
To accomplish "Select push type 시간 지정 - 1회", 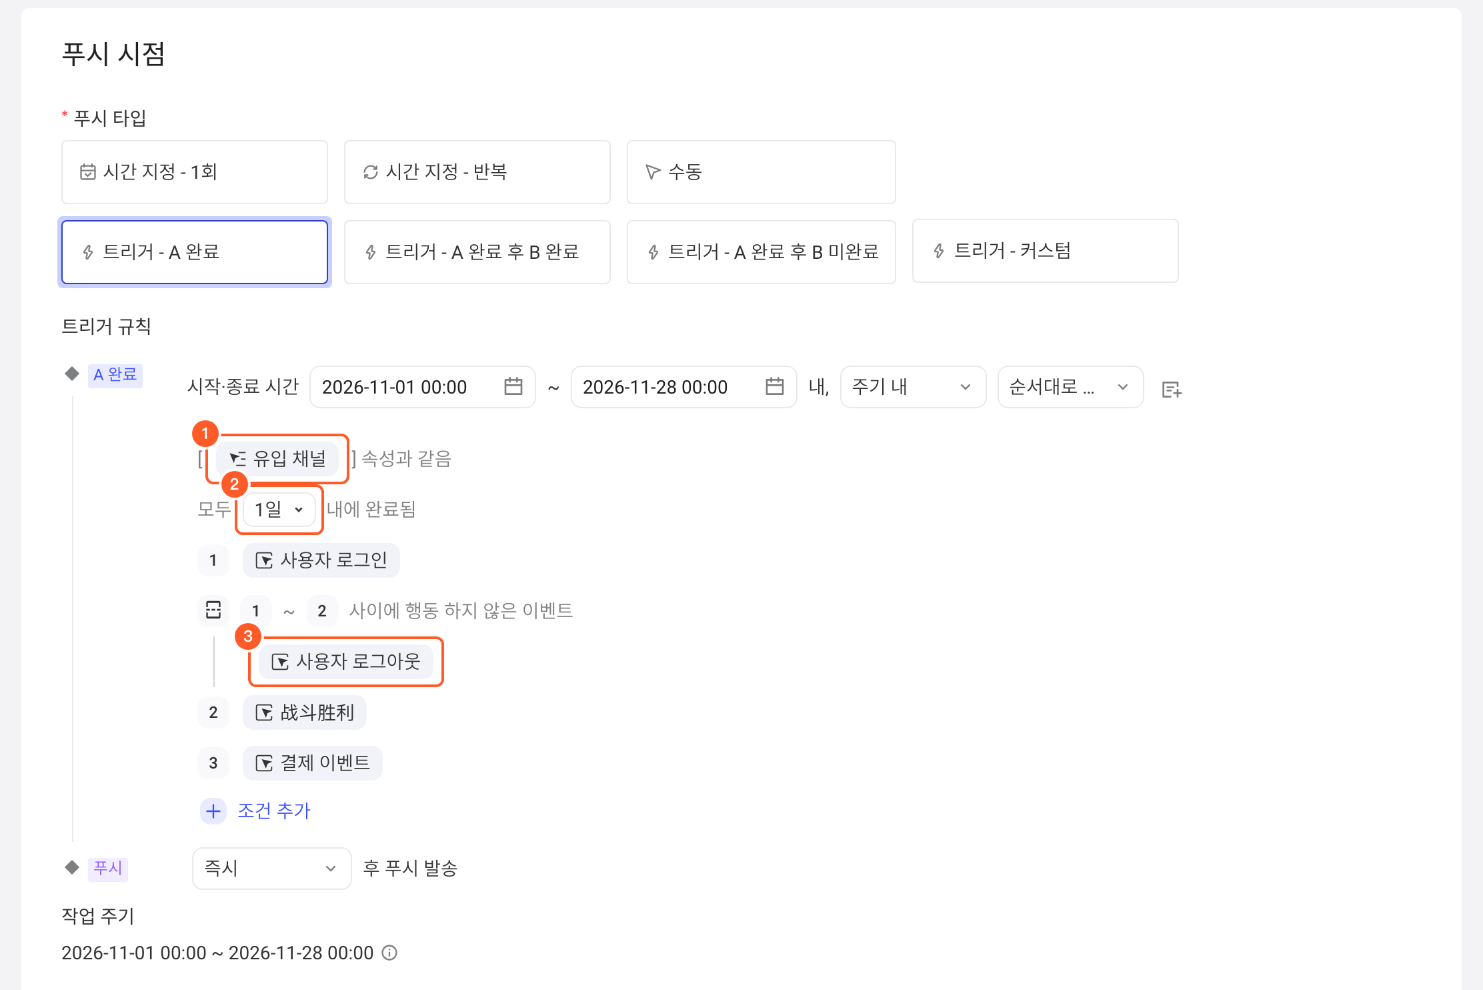I will tap(195, 172).
